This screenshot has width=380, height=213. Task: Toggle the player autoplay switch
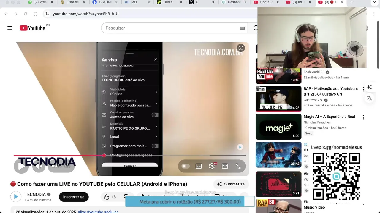pyautogui.click(x=185, y=166)
